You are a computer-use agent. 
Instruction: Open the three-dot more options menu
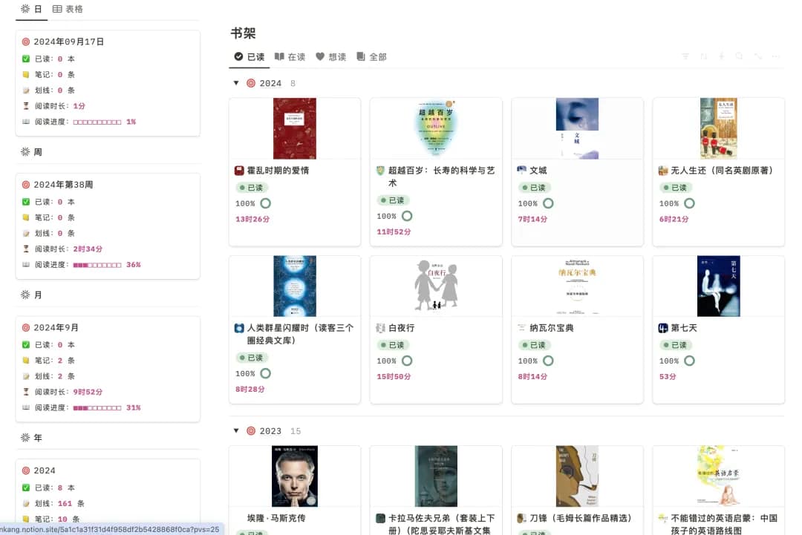click(776, 56)
